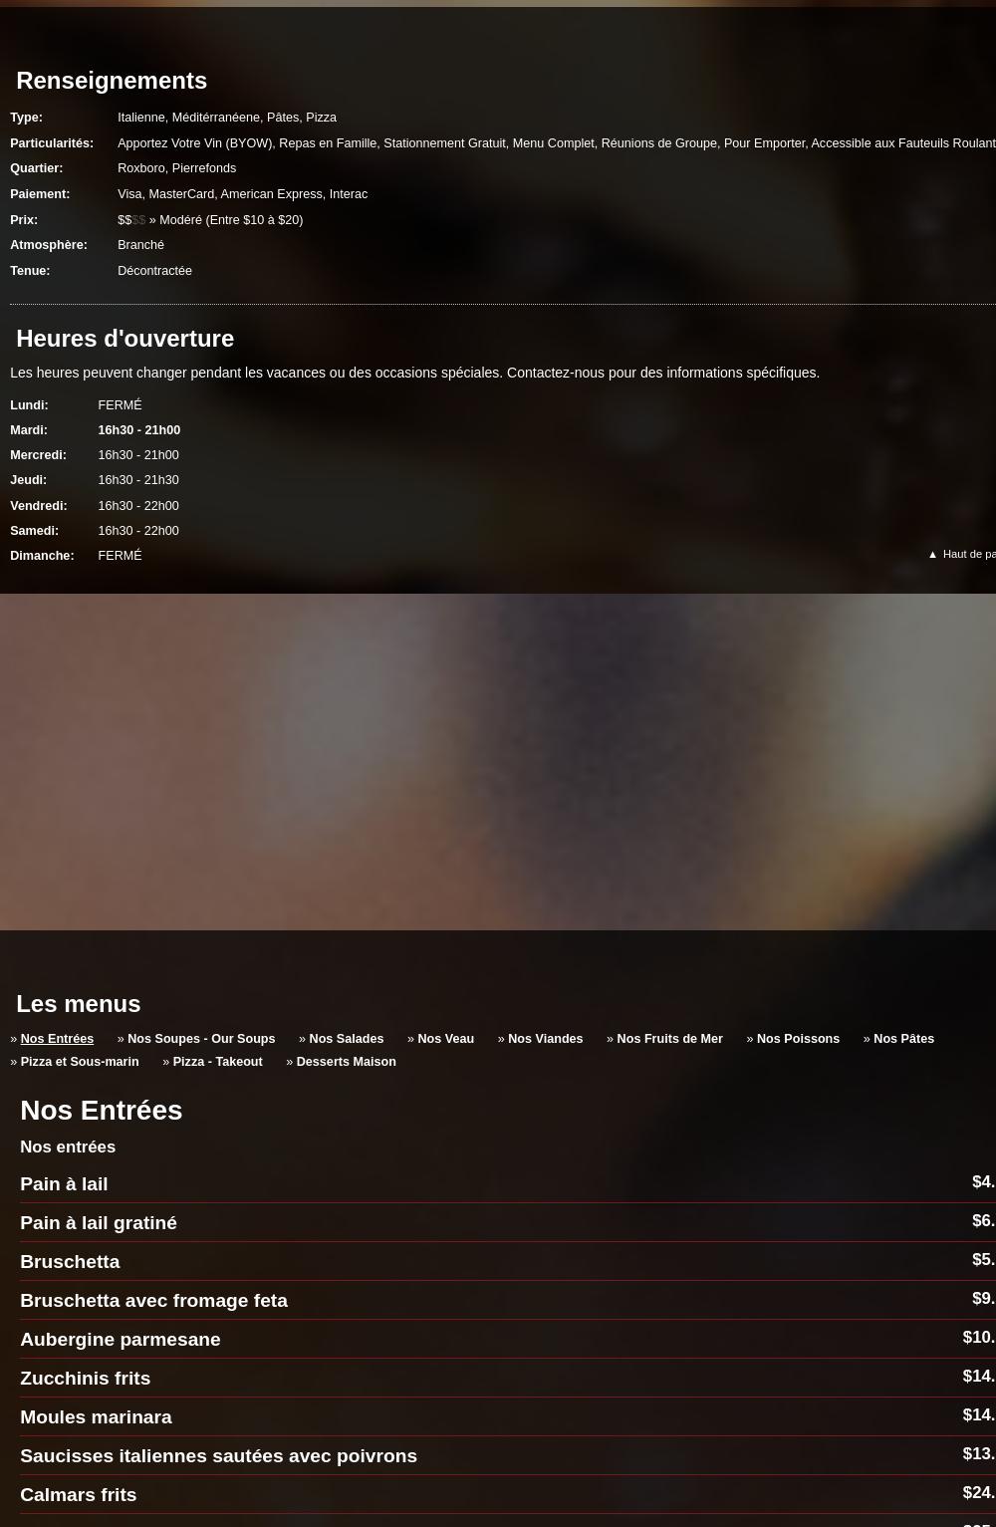Screen dimensions: 996x1527
Task: Open the Pizza et Sous-marin menu
Action: click(80, 1061)
